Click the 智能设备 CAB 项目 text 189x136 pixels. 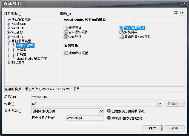(138, 37)
